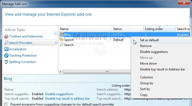192x106 pixels.
Task: Click the Tracking Protection blocked-circle icon
Action: point(6,56)
